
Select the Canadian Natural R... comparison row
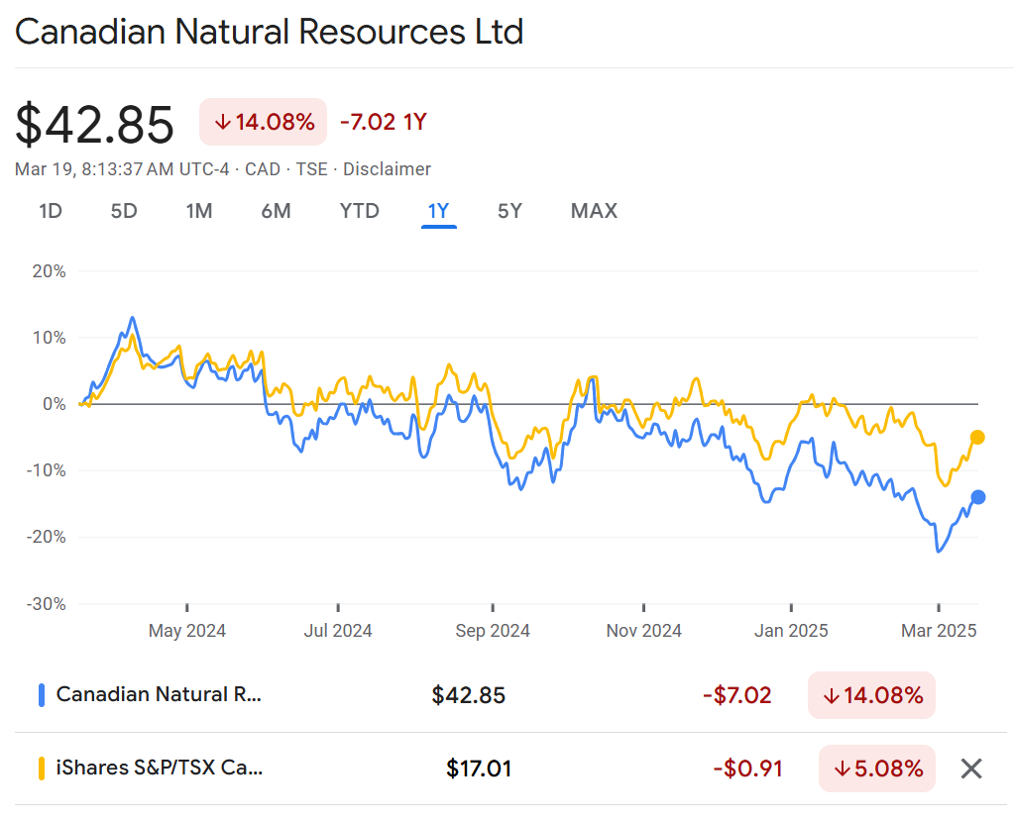(x=159, y=695)
